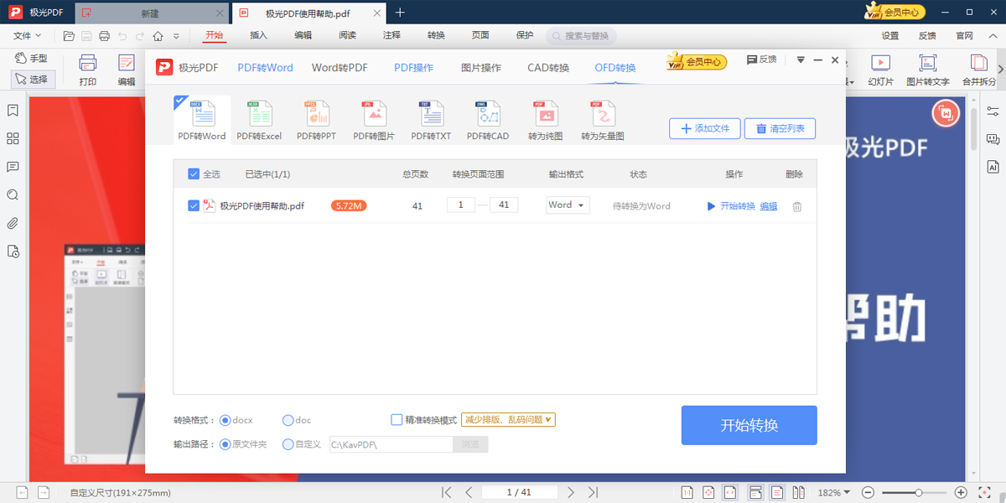Screen dimensions: 1006x503
Task: Click the home icon in quick access toolbar
Action: point(158,36)
